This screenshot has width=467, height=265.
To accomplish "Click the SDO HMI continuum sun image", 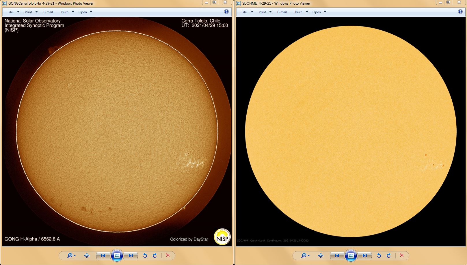I will [351, 131].
